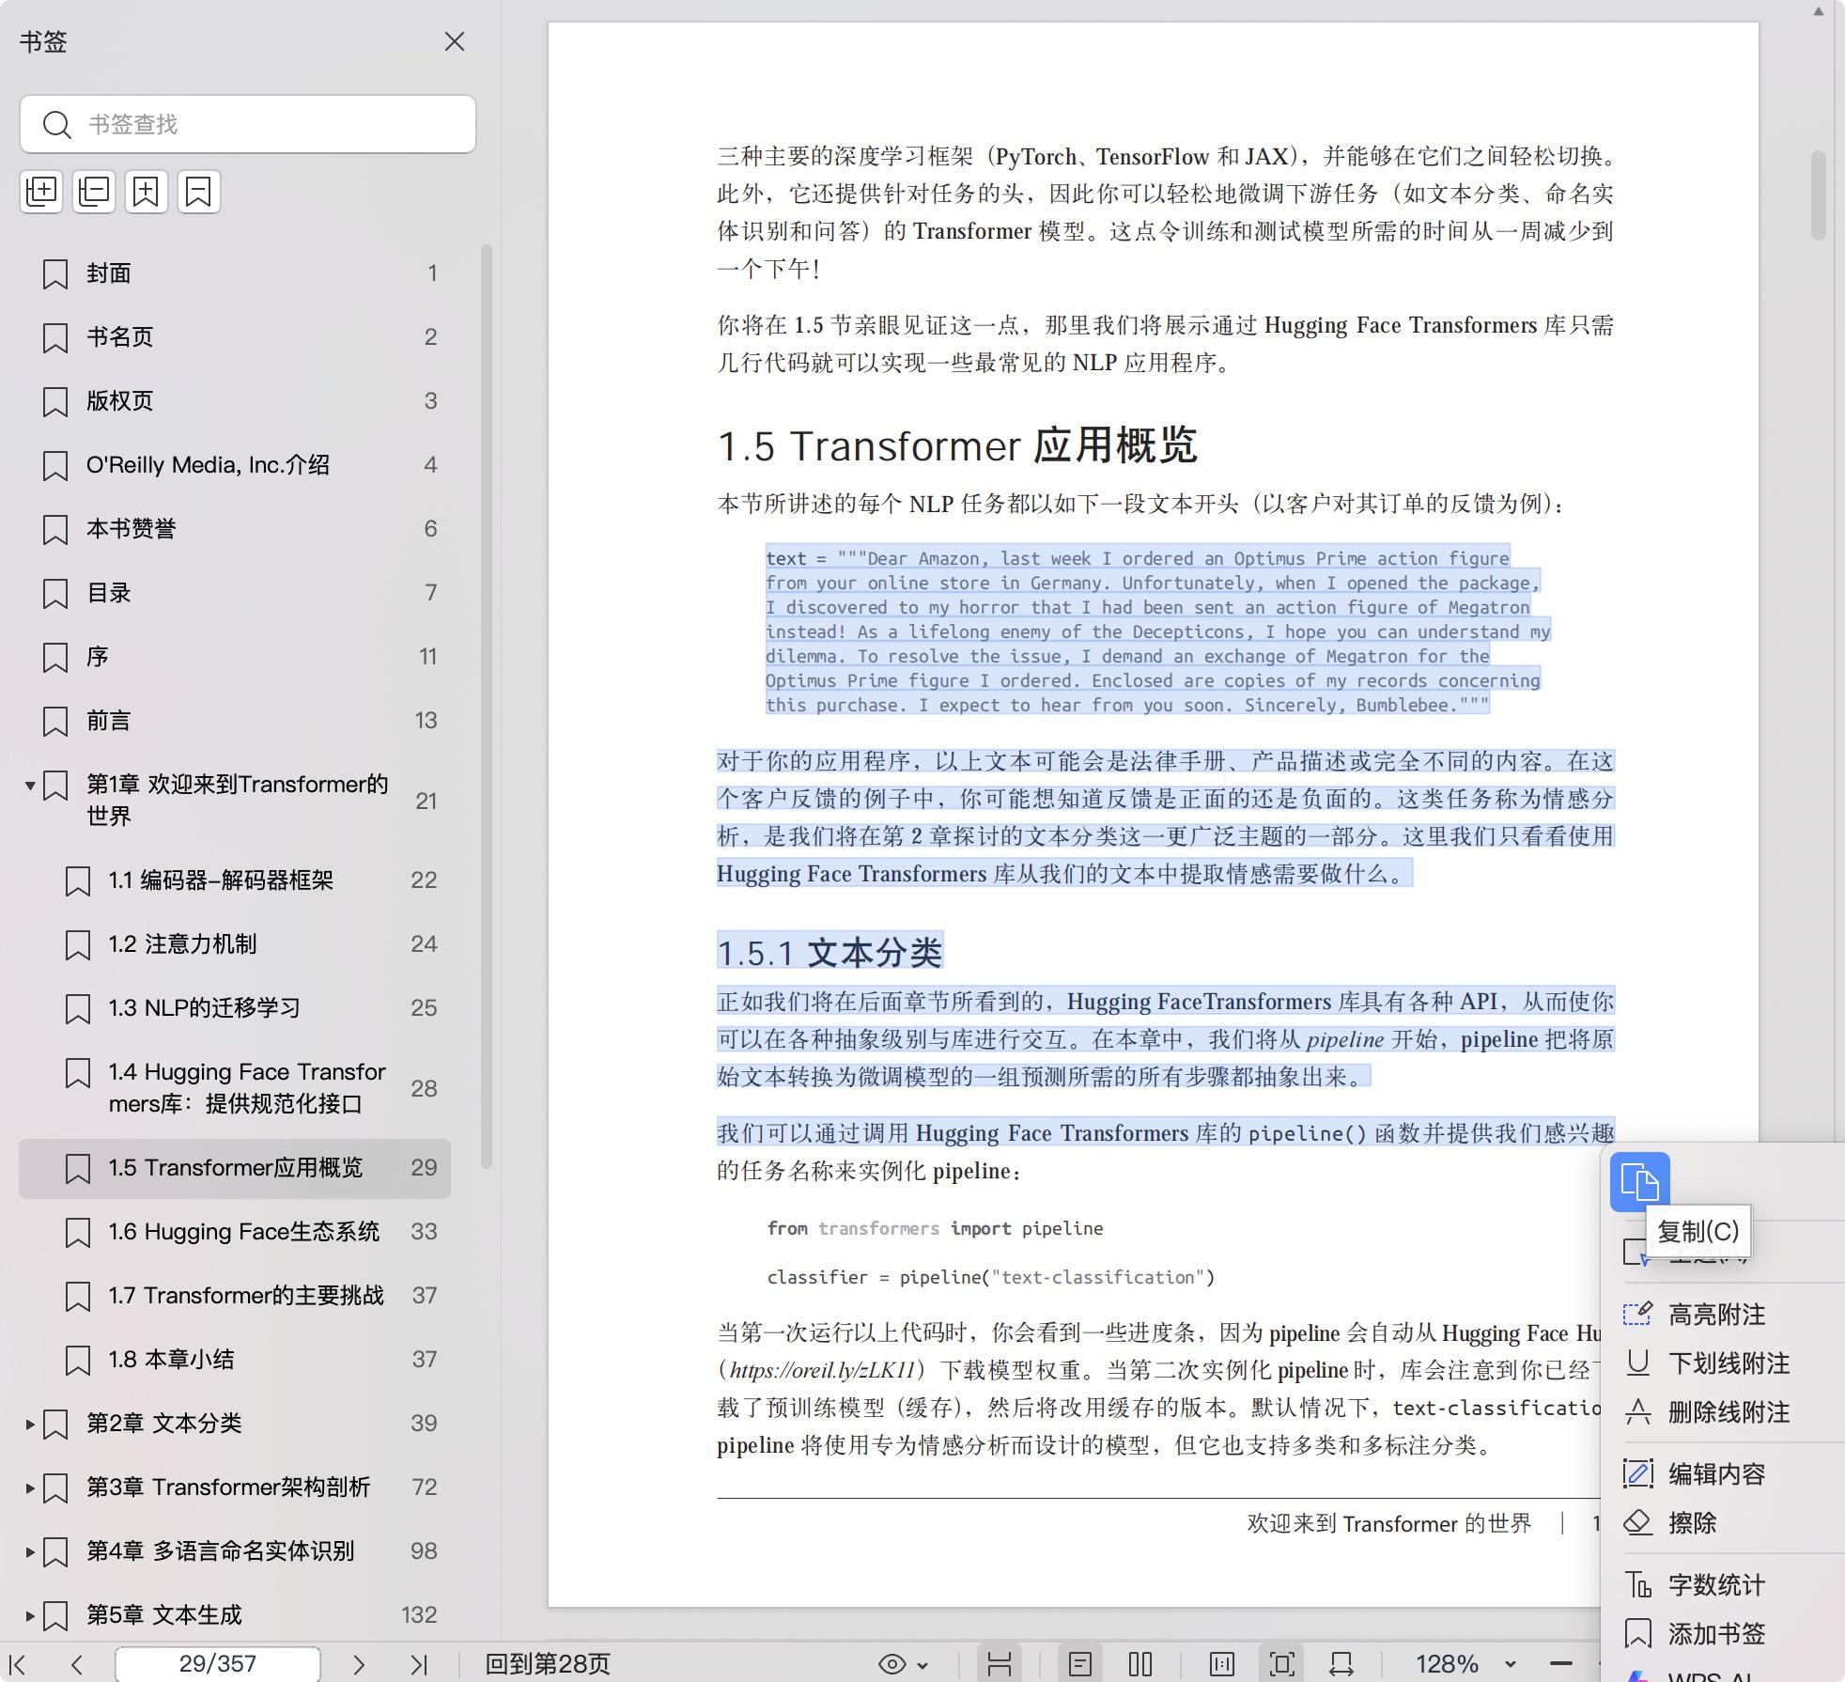Screen dimensions: 1845x1682
Task: Switch to single page layout
Action: [x=1080, y=1664]
